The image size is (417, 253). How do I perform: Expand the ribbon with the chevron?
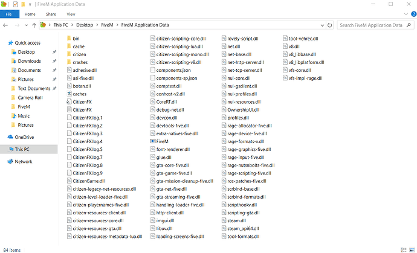(x=406, y=14)
